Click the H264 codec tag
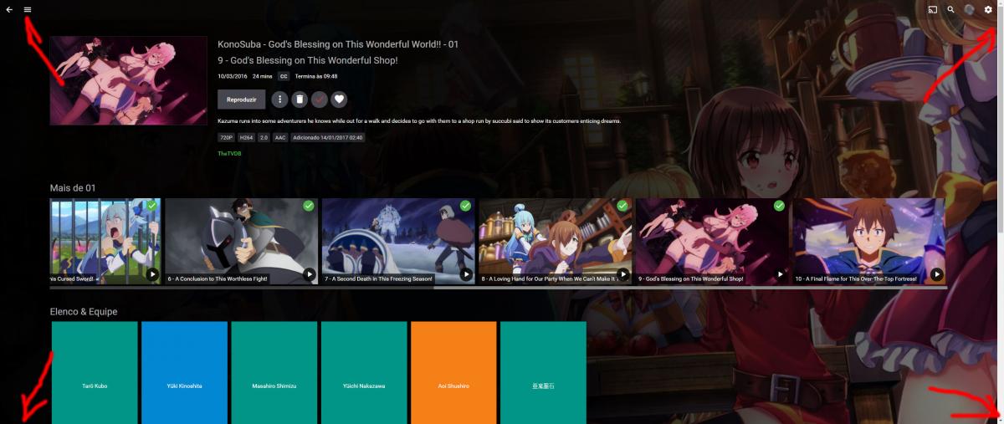The height and width of the screenshot is (424, 1004). (246, 137)
